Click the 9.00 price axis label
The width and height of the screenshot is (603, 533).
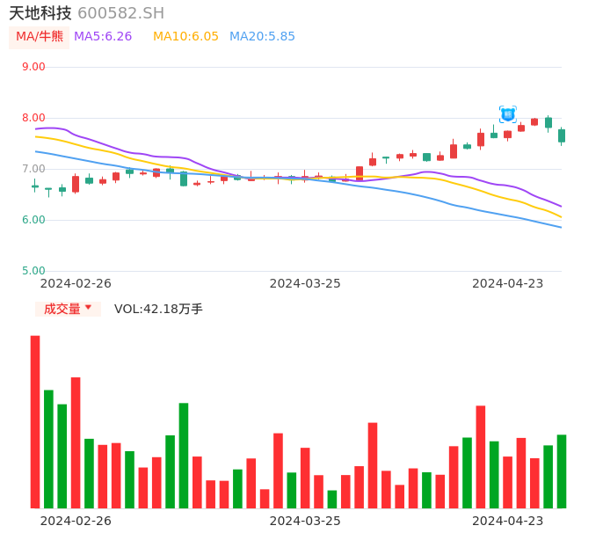[x=33, y=67]
